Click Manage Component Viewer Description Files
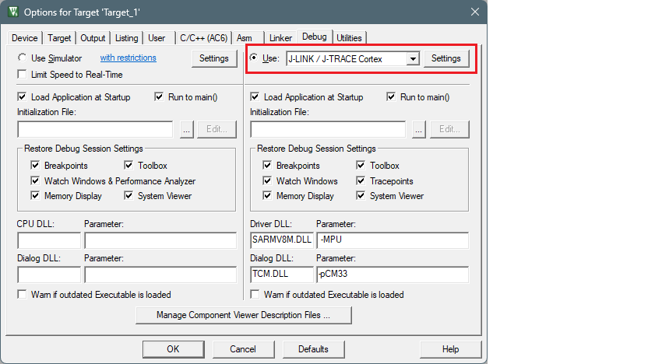Viewport: 662px width, 364px height. [243, 316]
